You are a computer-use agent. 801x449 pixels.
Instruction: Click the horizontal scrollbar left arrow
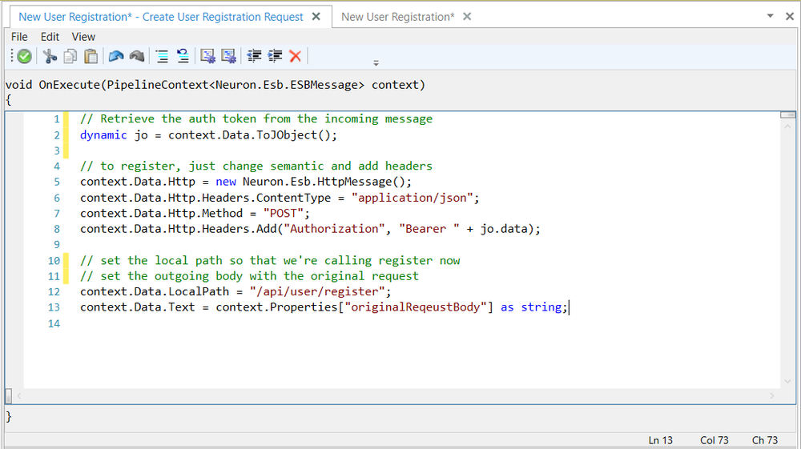click(19, 396)
